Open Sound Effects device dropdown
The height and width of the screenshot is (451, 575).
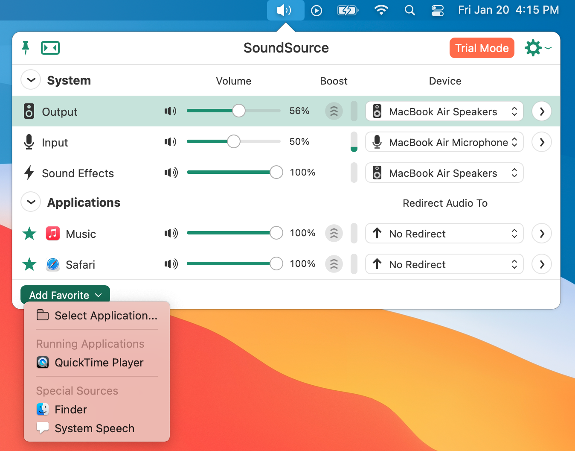(444, 173)
